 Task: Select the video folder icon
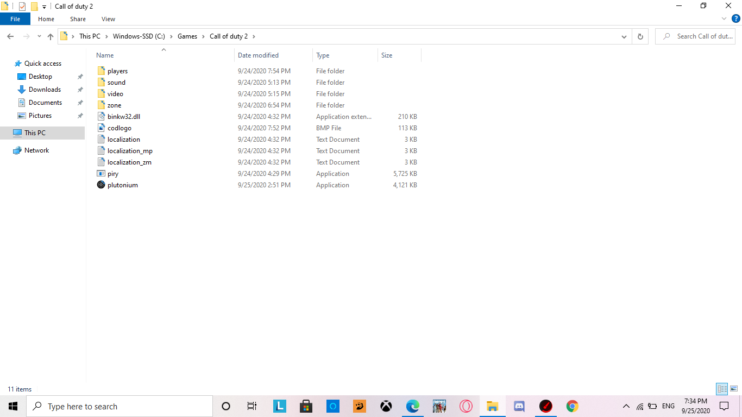click(101, 94)
